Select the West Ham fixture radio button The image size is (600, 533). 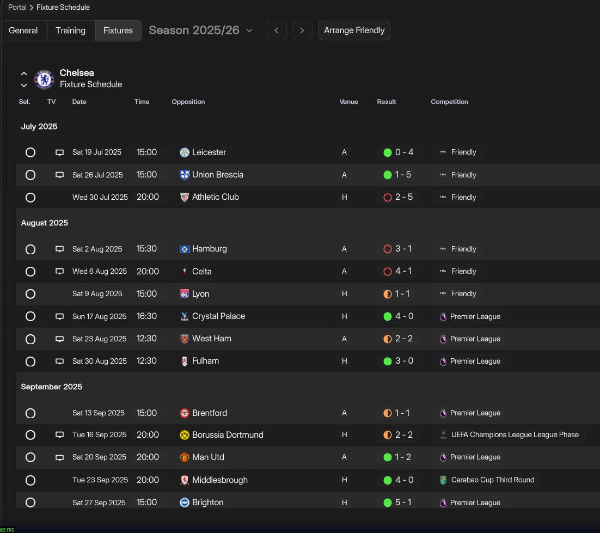30,339
